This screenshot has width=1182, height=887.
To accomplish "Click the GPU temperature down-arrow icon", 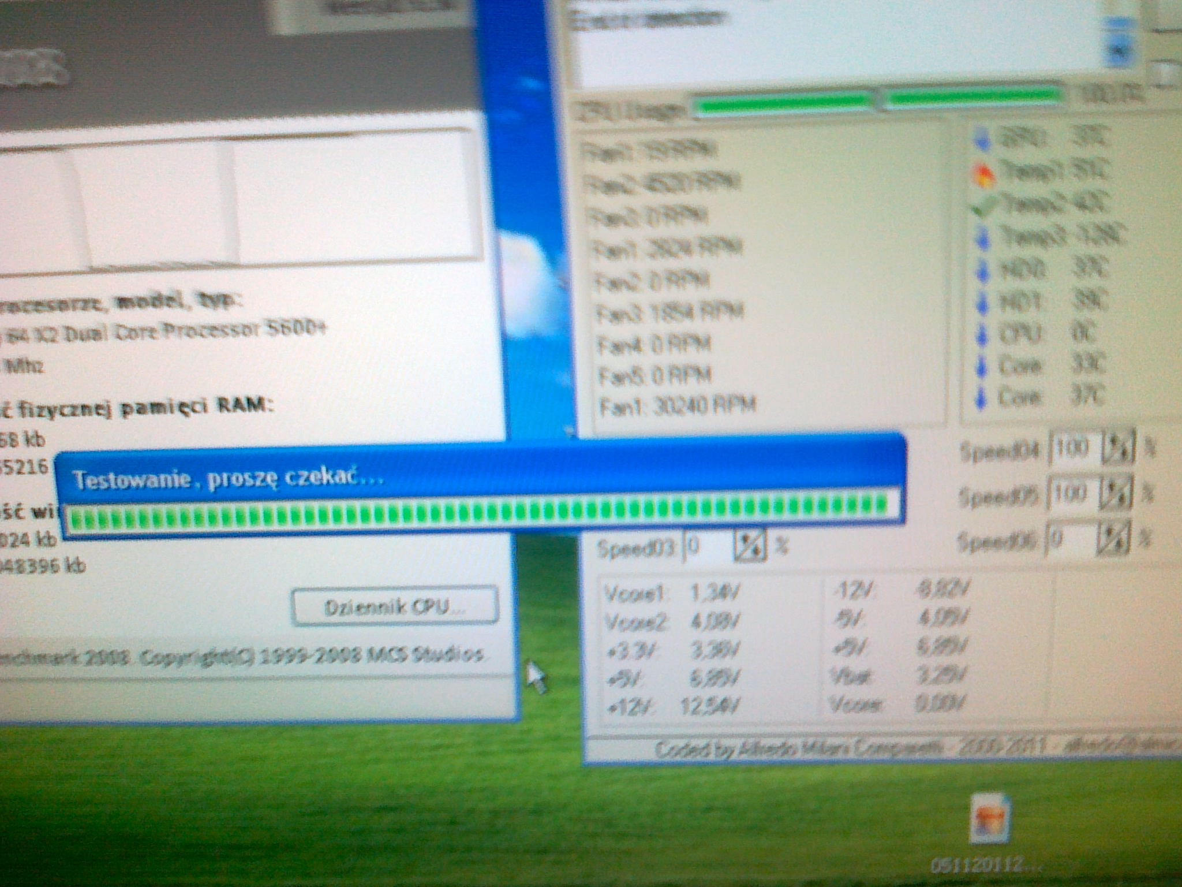I will [x=982, y=139].
